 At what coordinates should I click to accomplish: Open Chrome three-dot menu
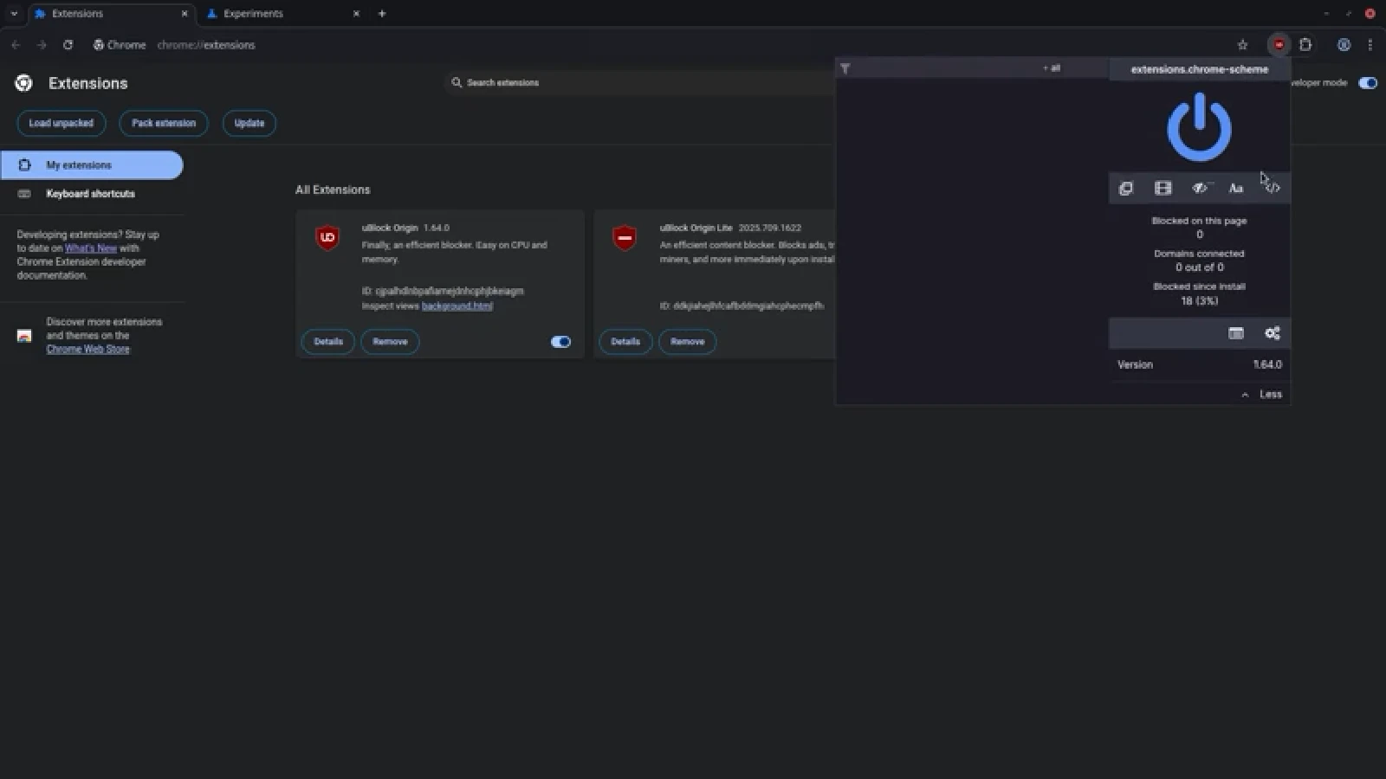[1370, 45]
